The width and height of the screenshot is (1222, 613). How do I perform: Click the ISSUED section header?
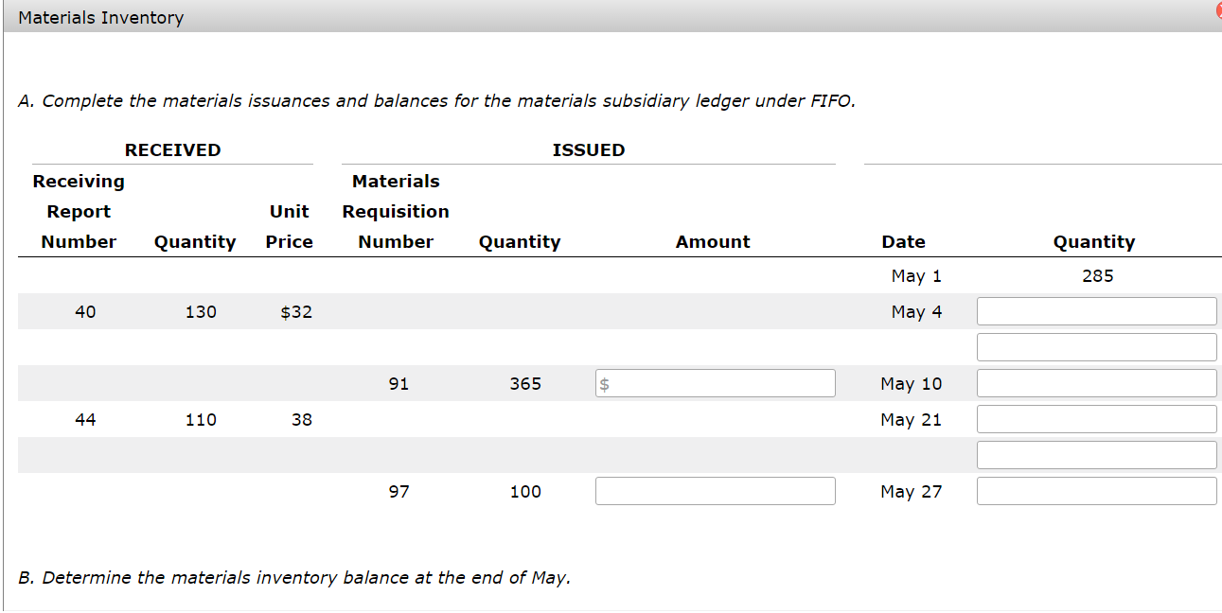588,149
